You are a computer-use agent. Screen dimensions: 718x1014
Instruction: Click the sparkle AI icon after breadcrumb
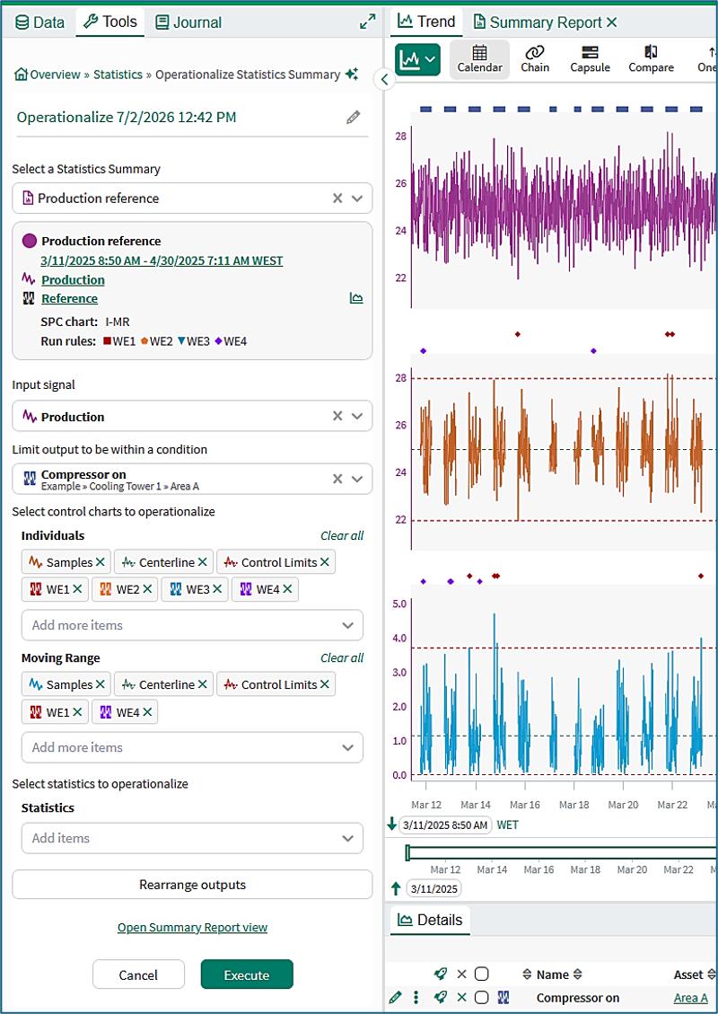tap(352, 75)
